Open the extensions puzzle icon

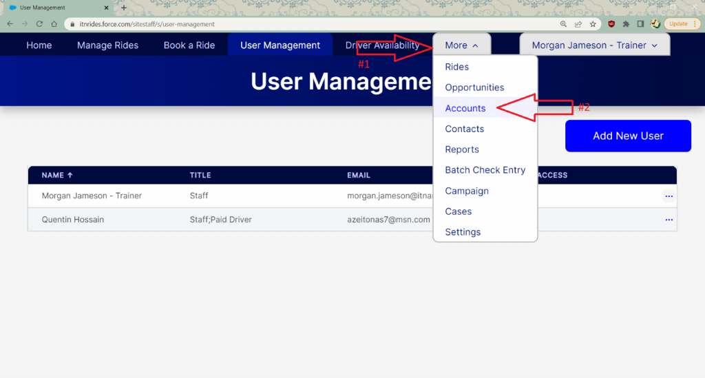click(626, 23)
